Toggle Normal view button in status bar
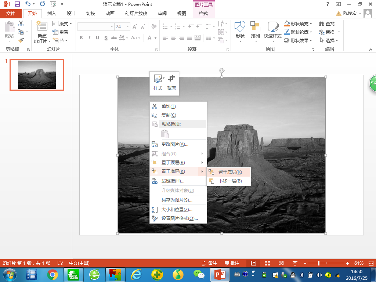This screenshot has width=376, height=282. (253, 263)
